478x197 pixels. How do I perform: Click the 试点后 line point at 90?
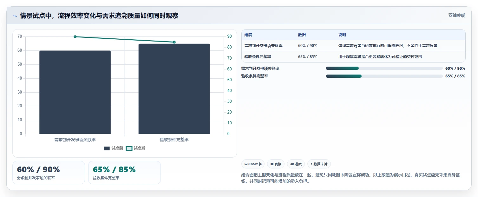75,37
